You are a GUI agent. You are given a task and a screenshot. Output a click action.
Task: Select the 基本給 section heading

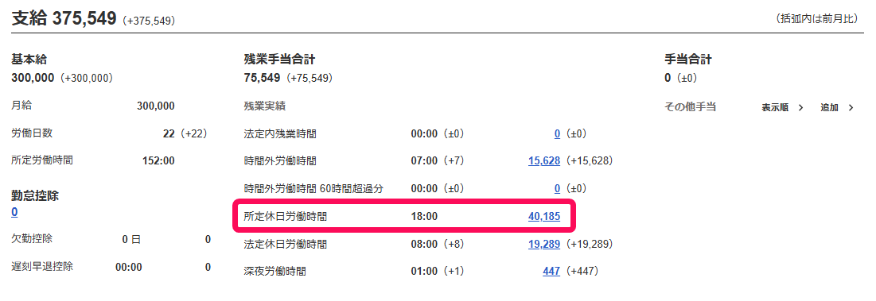point(29,59)
